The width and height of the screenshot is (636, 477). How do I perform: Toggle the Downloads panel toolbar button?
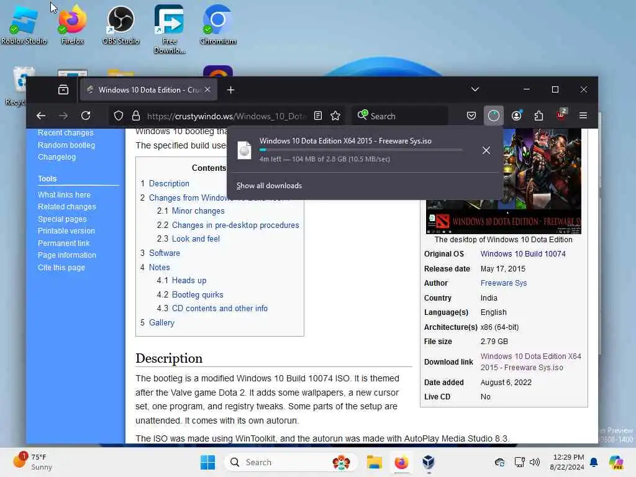[x=494, y=116]
